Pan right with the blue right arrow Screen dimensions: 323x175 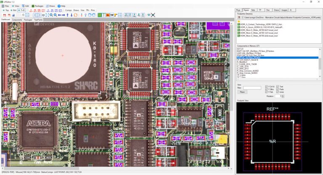coord(64,15)
